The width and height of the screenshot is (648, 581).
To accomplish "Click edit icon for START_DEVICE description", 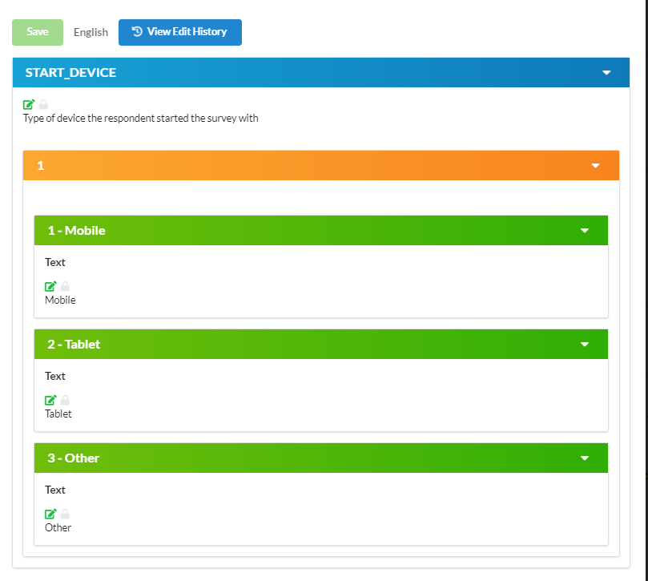I will [29, 104].
